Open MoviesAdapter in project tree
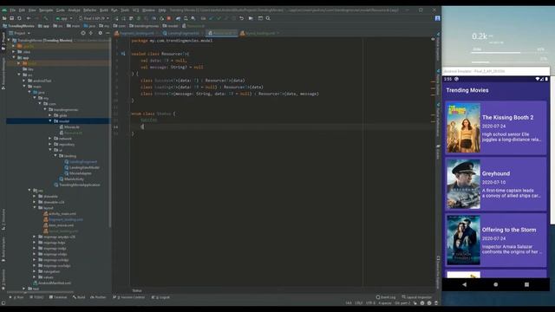Screen dimensions: 555x312 coord(77,173)
